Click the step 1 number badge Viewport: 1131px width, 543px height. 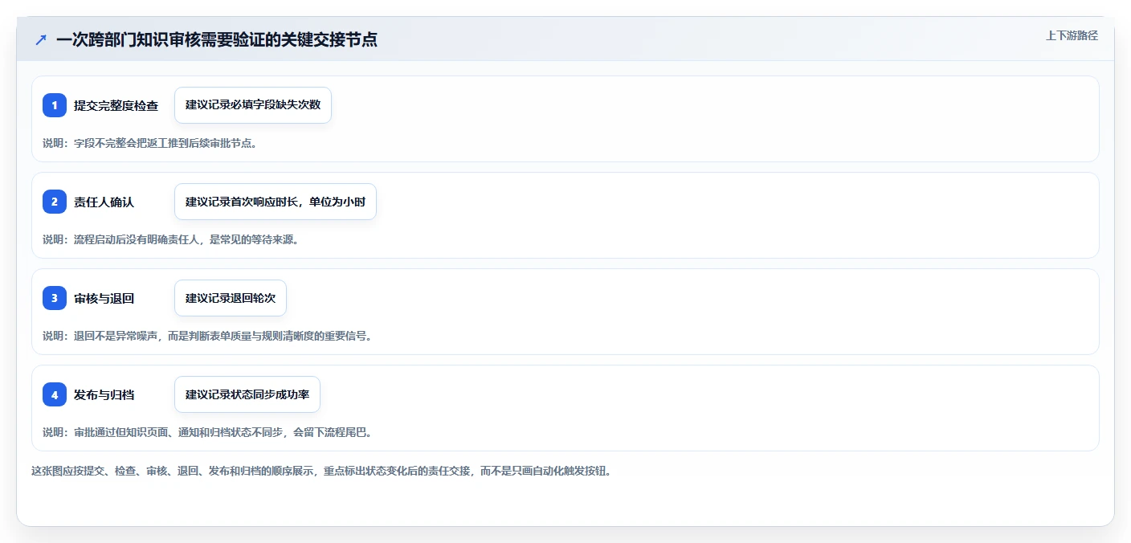[55, 105]
